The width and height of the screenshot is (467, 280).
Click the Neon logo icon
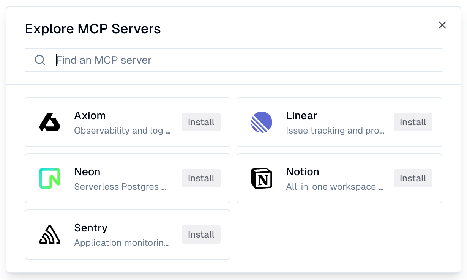point(50,178)
